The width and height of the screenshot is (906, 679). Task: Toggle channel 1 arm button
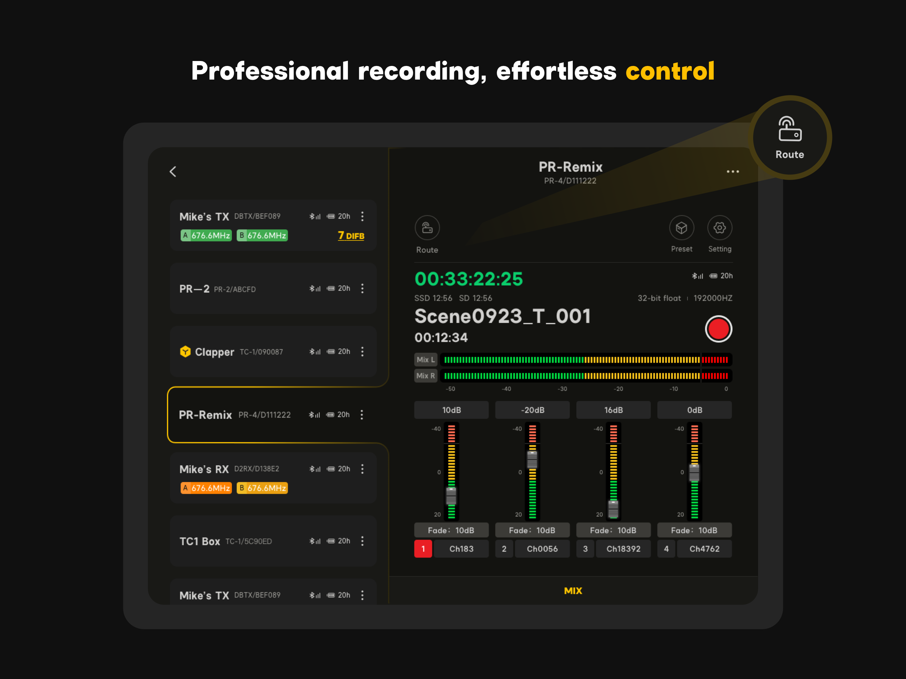coord(423,549)
